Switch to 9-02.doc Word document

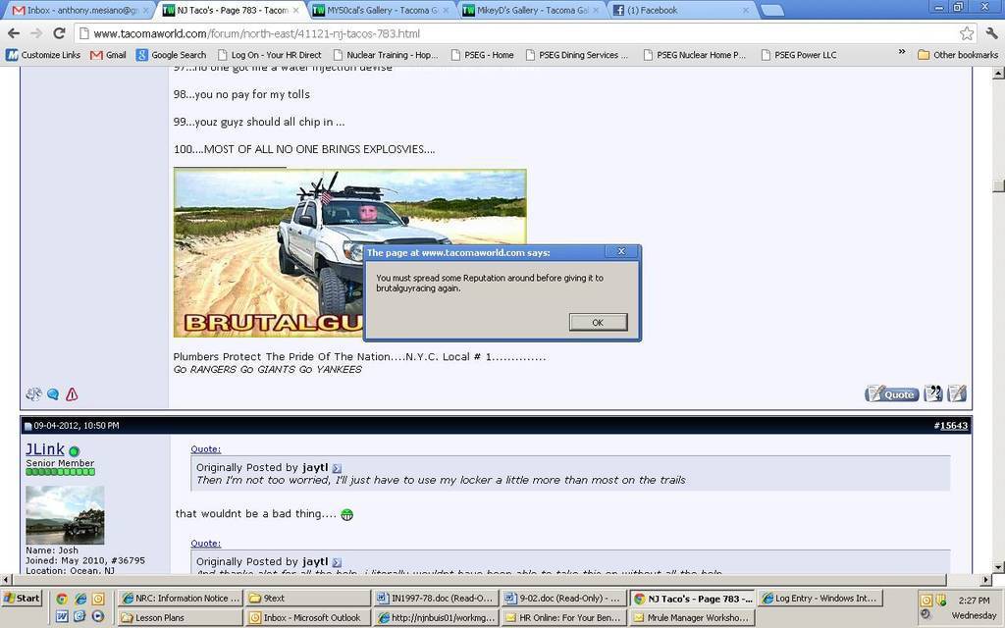[563, 599]
